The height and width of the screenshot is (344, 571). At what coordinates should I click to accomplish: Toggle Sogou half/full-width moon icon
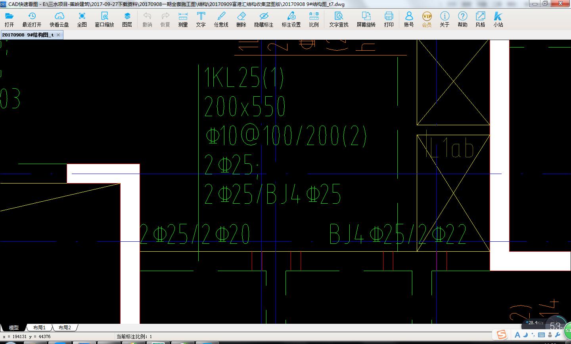click(525, 335)
